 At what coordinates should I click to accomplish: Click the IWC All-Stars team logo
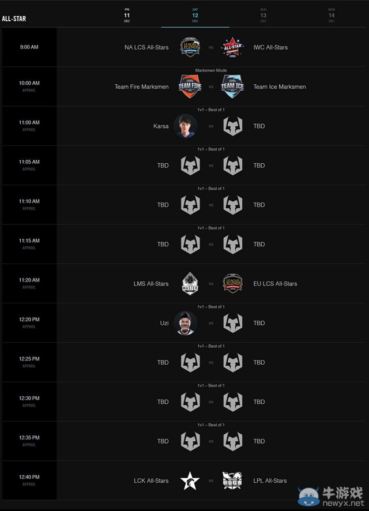[x=232, y=47]
